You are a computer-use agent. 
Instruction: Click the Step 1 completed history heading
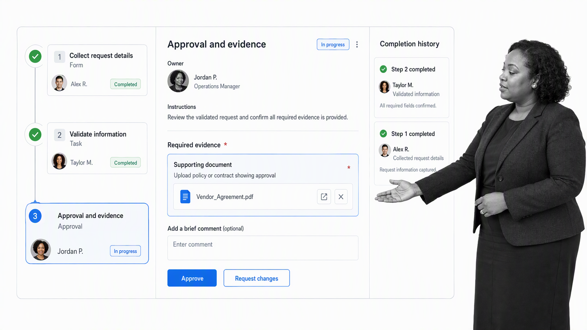(413, 134)
